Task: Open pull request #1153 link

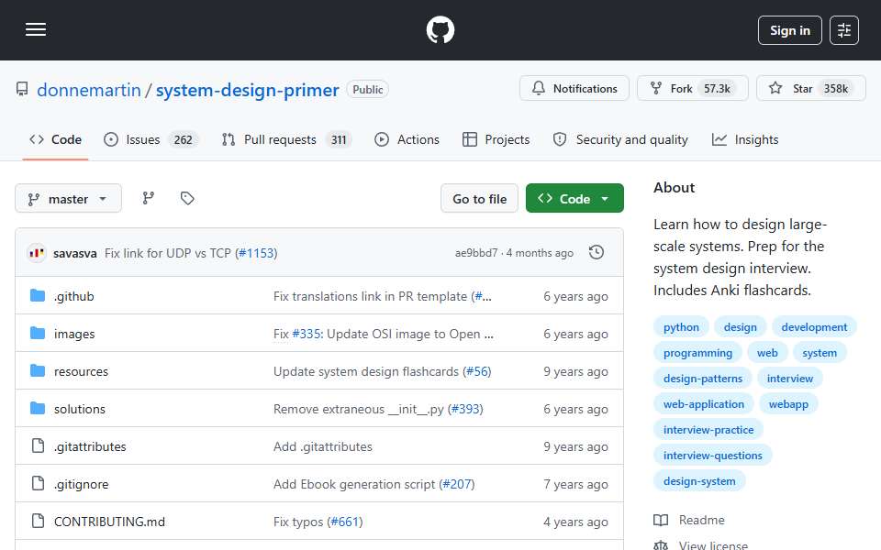Action: coord(256,253)
